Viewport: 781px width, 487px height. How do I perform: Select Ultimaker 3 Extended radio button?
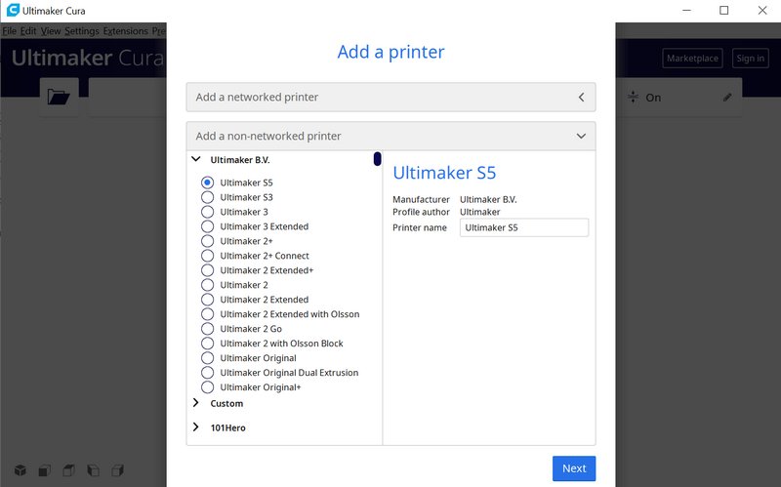click(x=208, y=226)
